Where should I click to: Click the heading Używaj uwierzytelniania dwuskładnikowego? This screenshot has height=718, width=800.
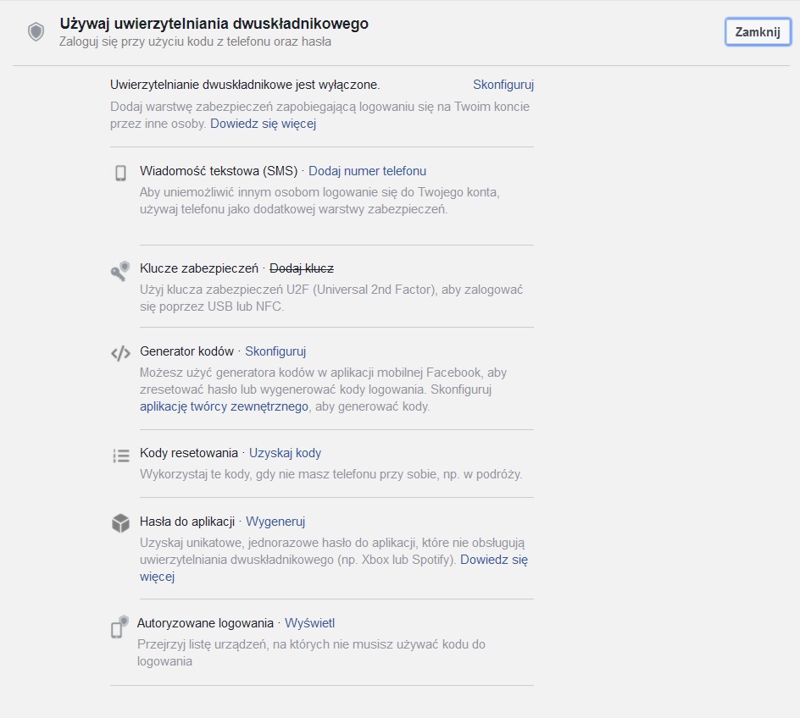(214, 24)
